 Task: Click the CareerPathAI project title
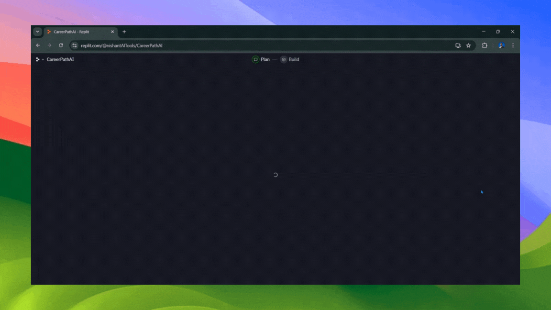[x=60, y=59]
